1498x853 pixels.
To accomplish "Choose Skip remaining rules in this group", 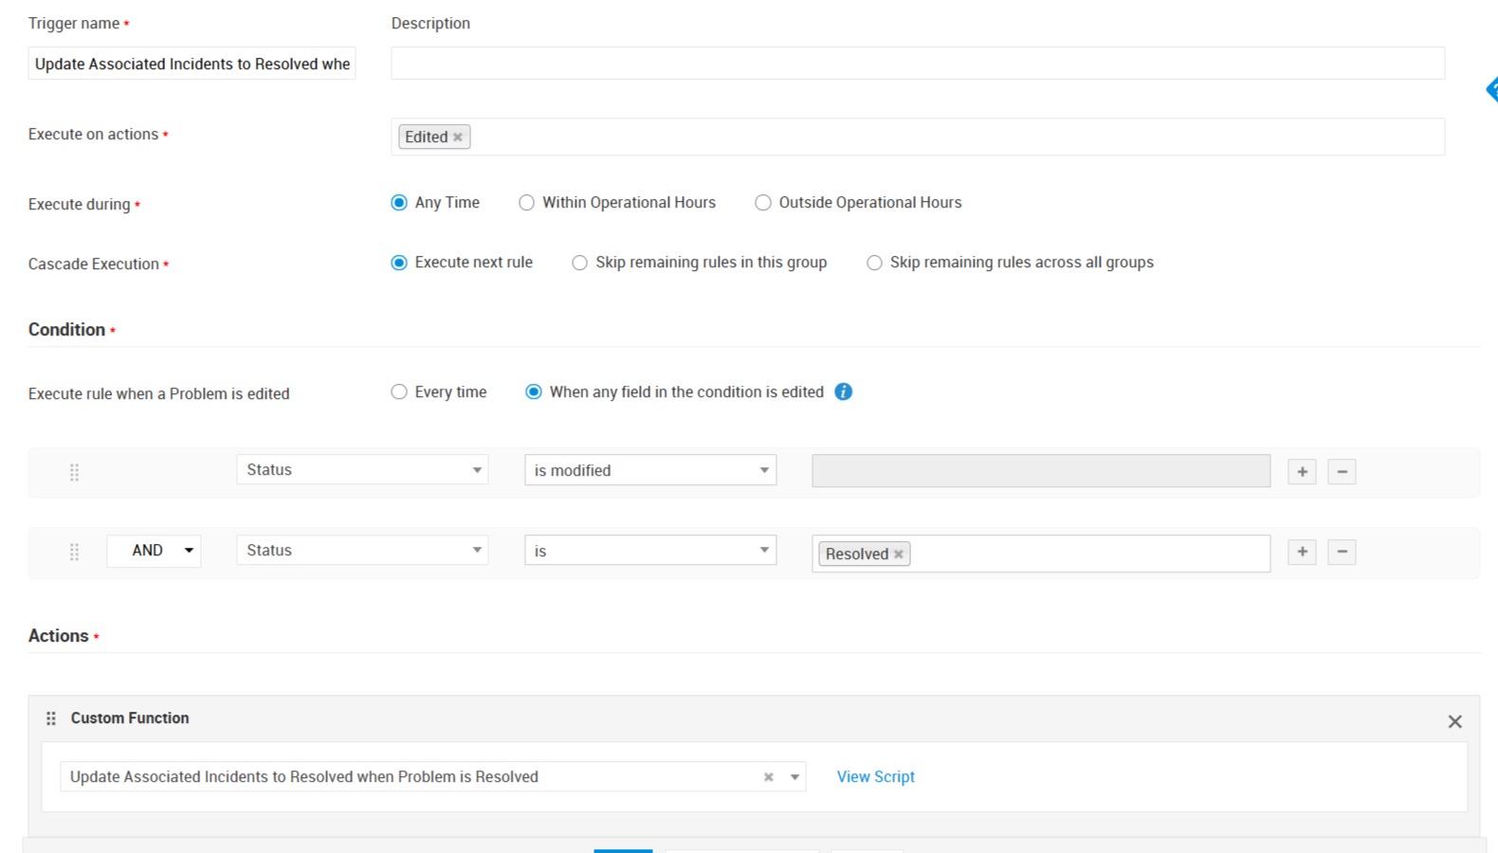I will 579,263.
